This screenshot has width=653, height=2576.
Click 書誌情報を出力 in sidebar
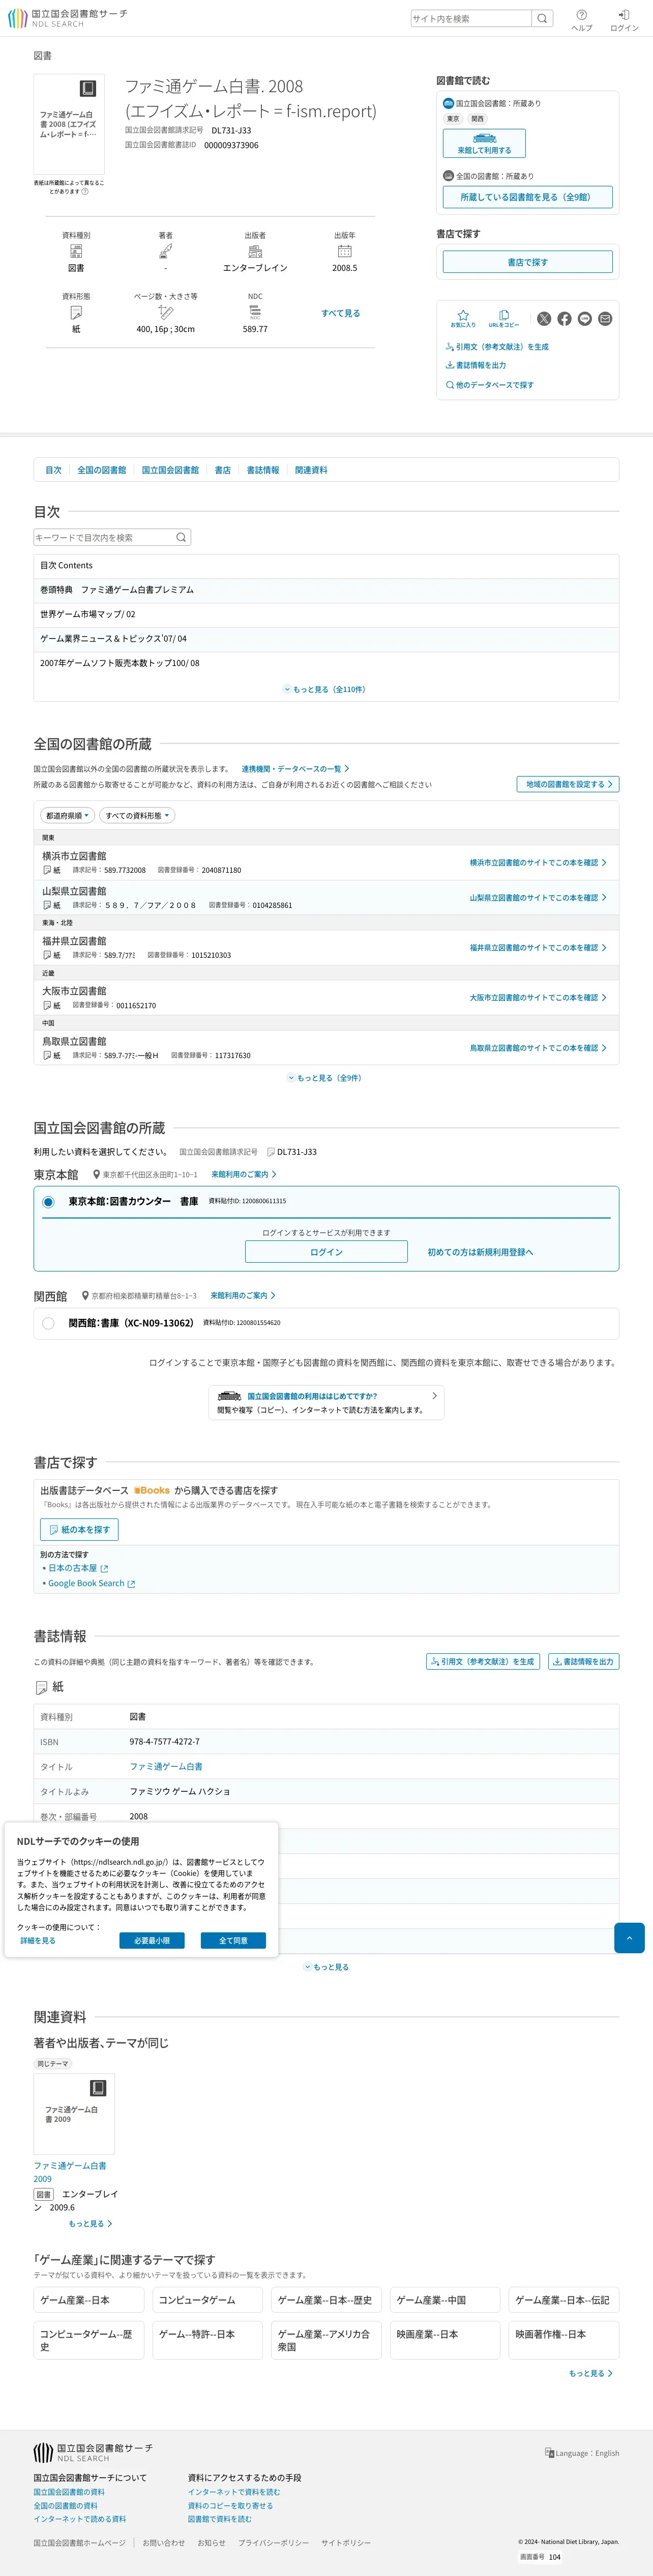coord(476,365)
